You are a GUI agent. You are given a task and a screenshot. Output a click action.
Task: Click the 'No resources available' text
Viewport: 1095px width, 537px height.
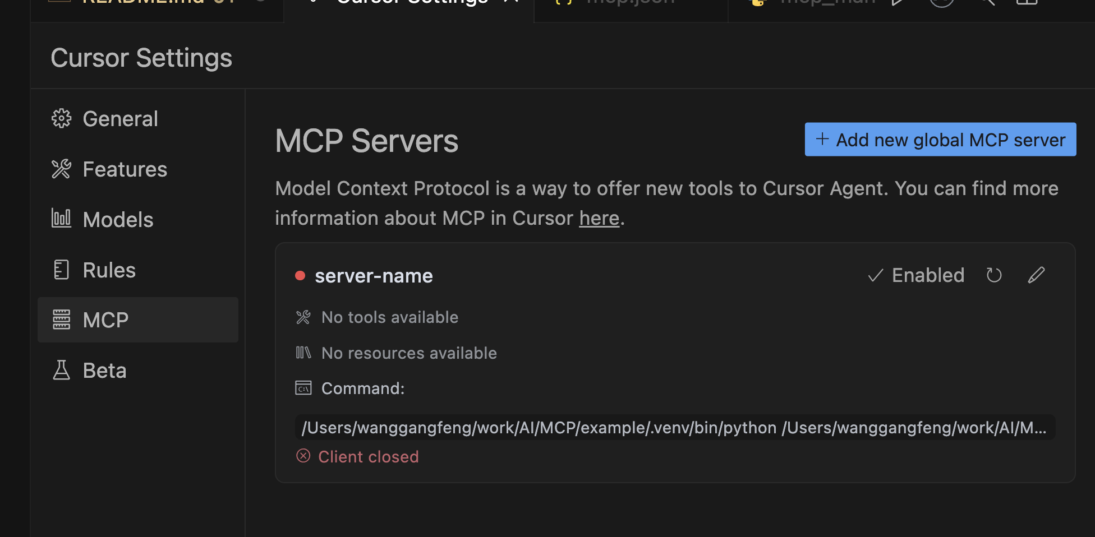coord(409,353)
